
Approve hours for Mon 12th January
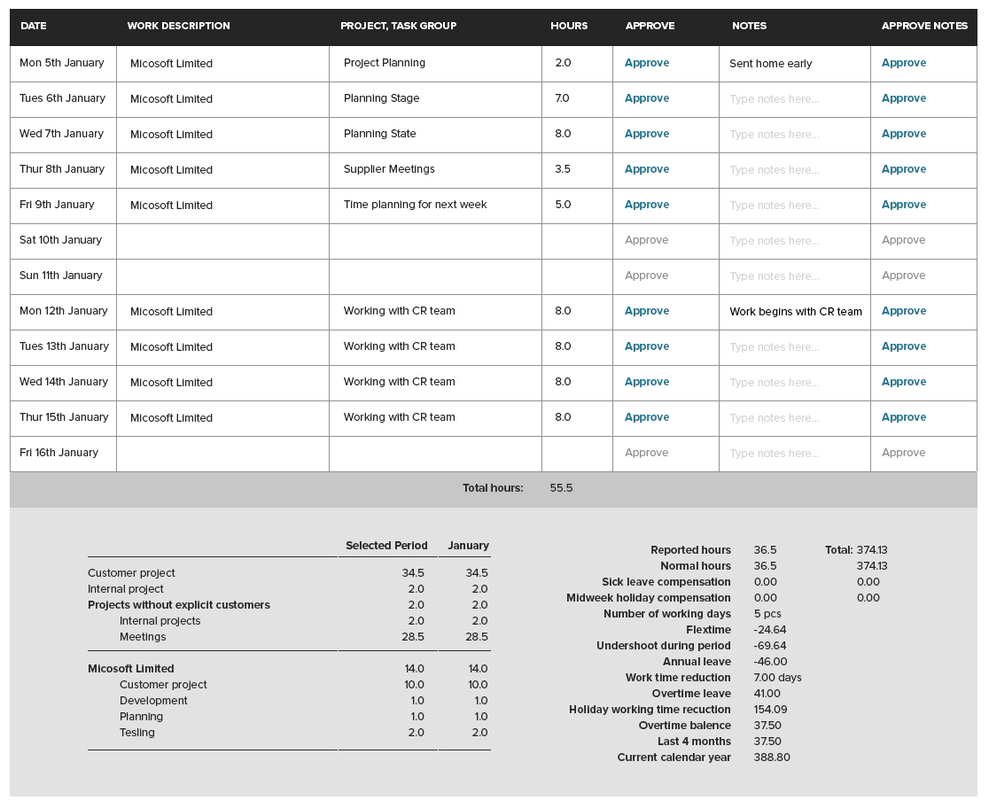pyautogui.click(x=646, y=311)
